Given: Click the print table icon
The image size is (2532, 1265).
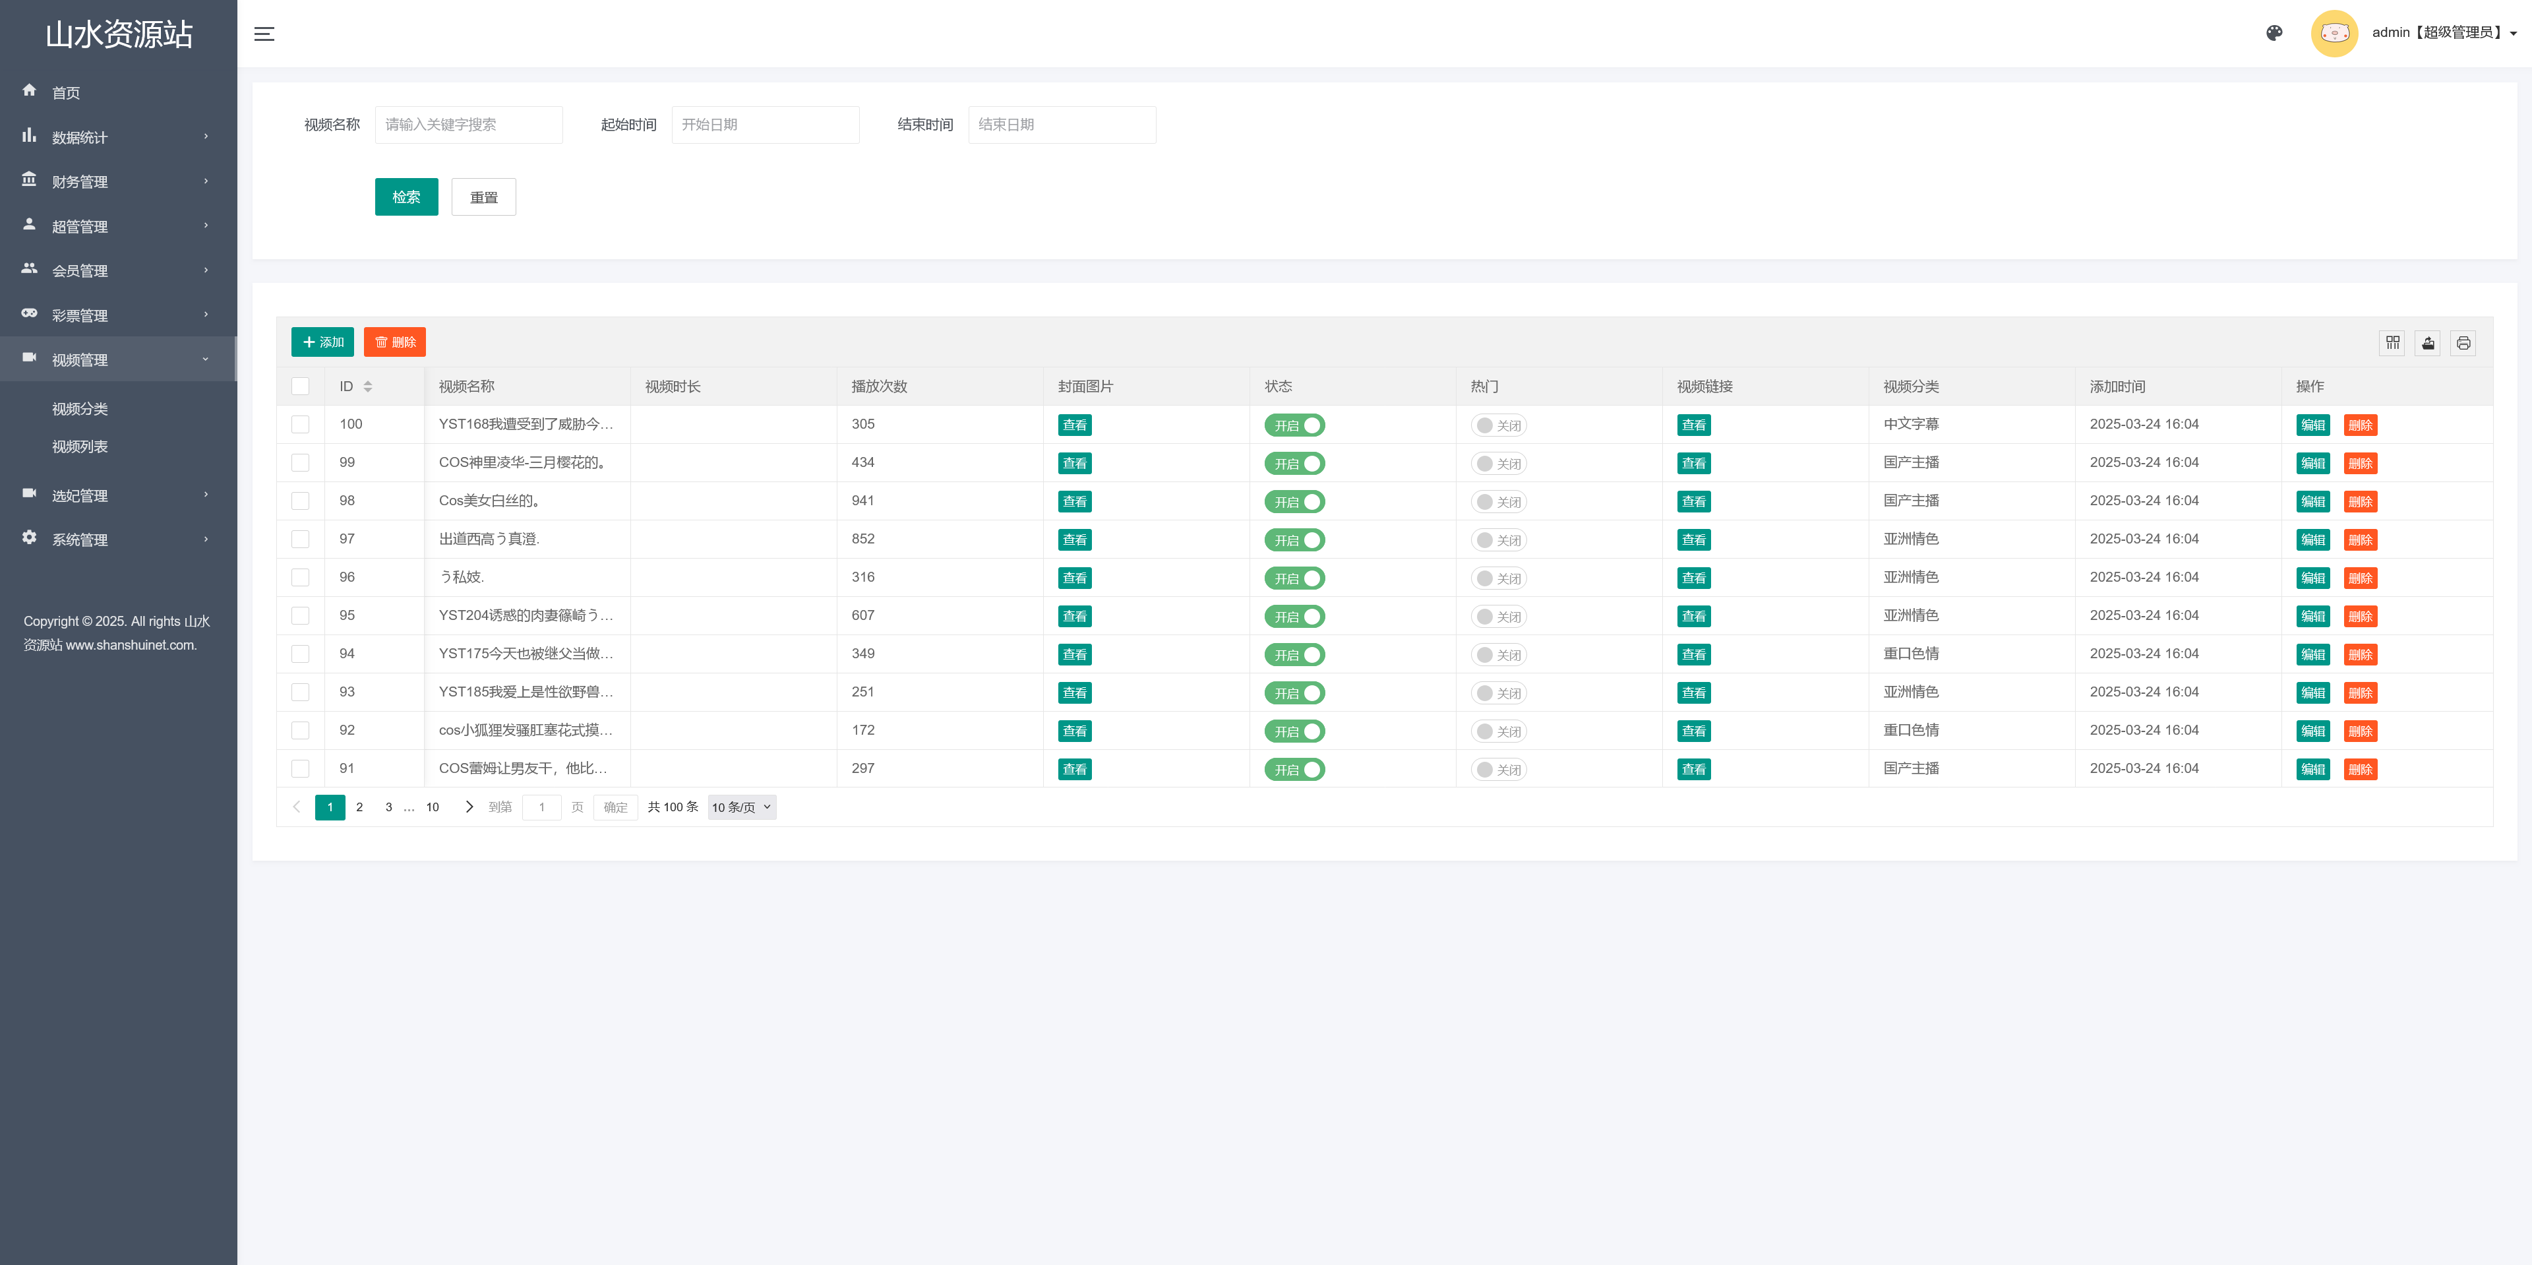Looking at the screenshot, I should pyautogui.click(x=2463, y=342).
